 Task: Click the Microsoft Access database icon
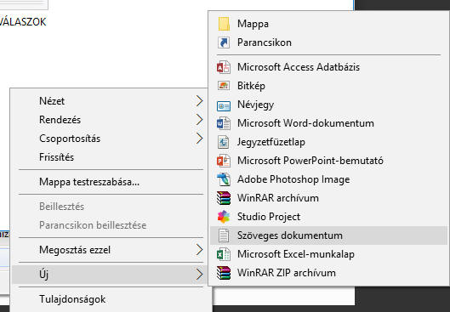point(224,67)
